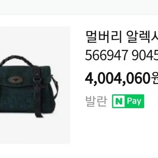Click the front flap of the green bag

[25, 76]
